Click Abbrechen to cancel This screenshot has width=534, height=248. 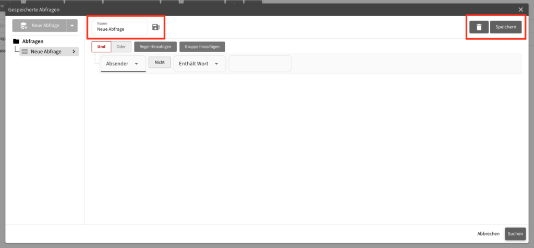[x=488, y=234]
